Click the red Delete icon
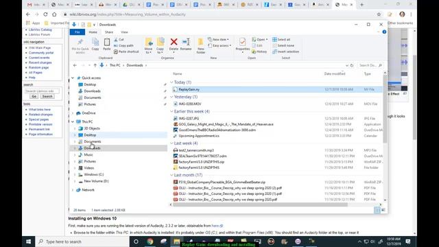Viewport: 439px width, 247px height. pos(174,42)
